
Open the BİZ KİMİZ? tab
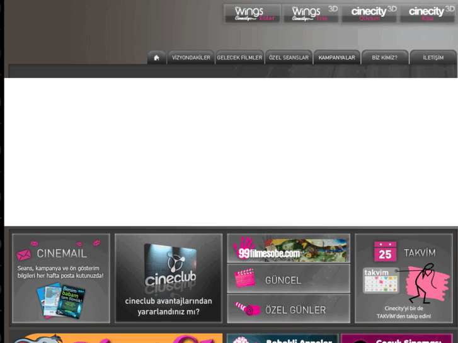385,57
